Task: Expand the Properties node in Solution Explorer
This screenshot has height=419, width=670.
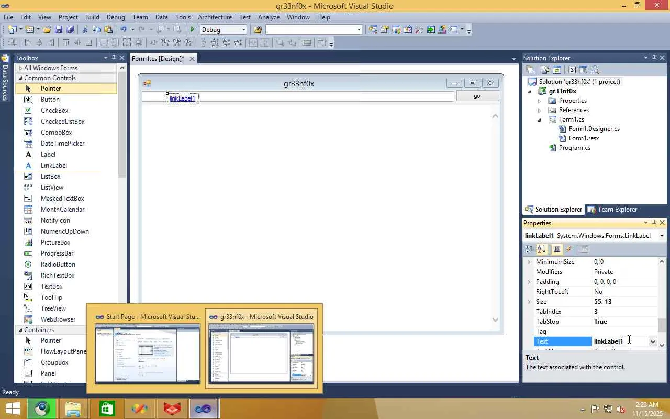Action: pos(540,101)
